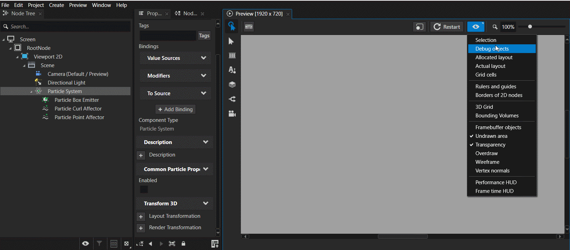
Task: Pick the text tool icon in Preview sidebar
Action: coord(232,70)
